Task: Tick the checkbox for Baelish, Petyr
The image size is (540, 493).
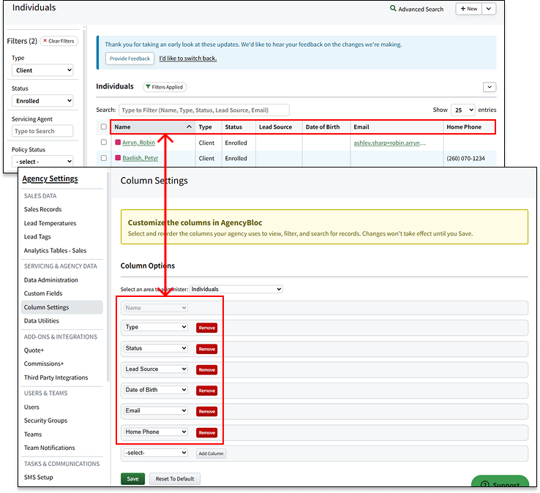Action: (x=104, y=158)
